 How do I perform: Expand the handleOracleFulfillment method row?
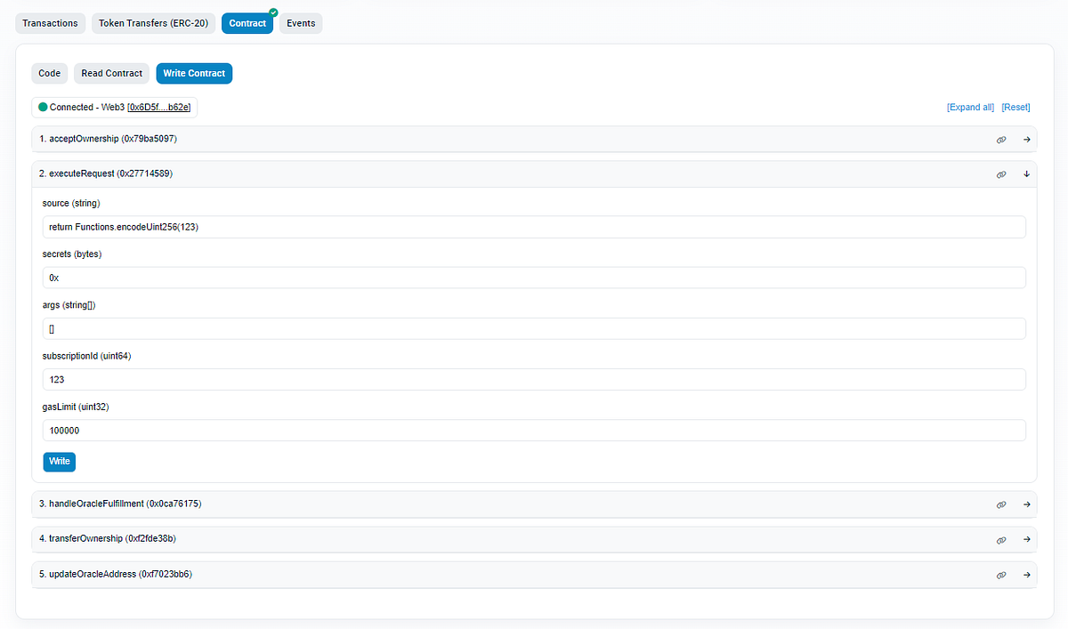click(1026, 504)
